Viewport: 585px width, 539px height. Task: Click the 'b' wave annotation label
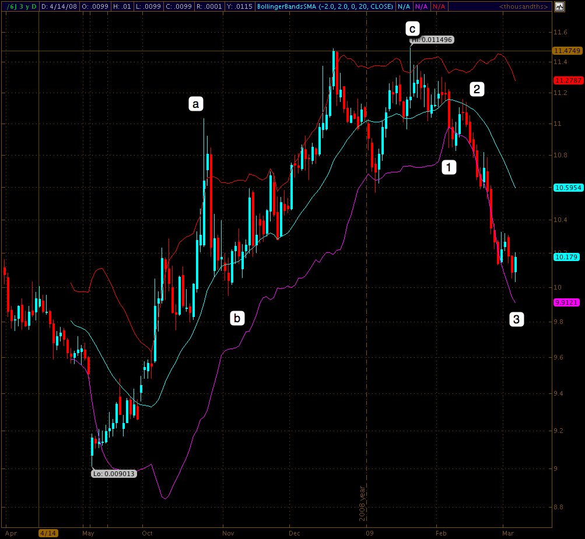pyautogui.click(x=237, y=318)
